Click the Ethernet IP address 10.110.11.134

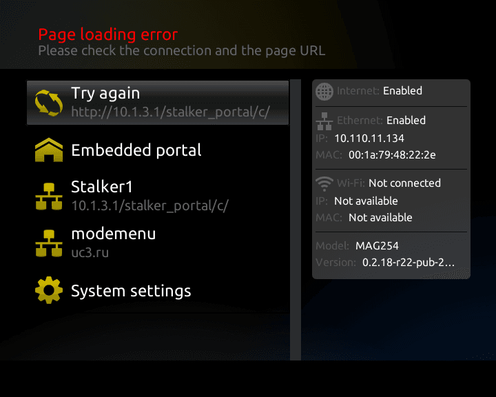[369, 138]
